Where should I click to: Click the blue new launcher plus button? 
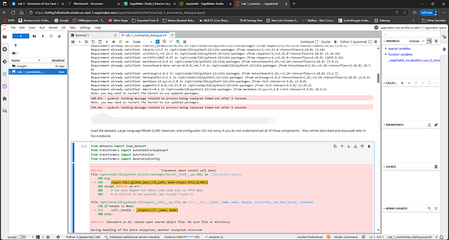click(21, 36)
